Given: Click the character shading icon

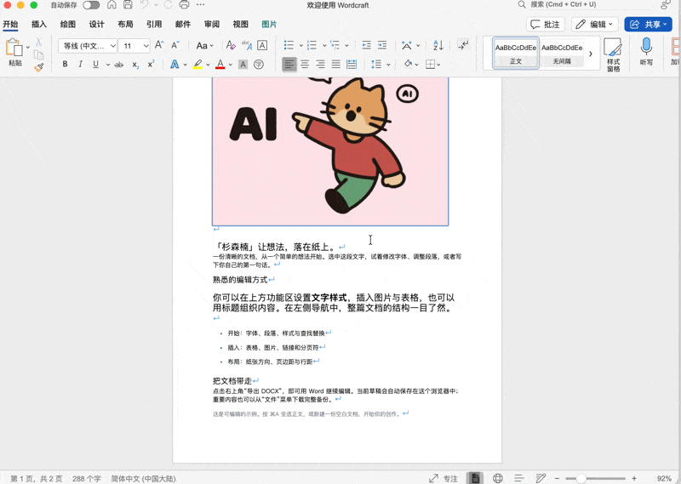Looking at the screenshot, I should [x=243, y=65].
